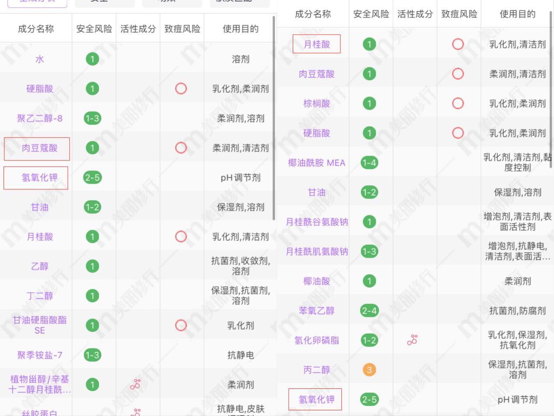Click the molecule icon next to 丝胶蛋白
Viewport: 554px width, 416px height.
tap(136, 412)
